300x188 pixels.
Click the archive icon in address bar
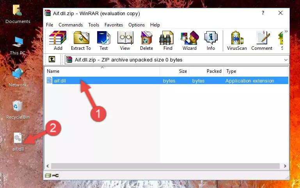[x=69, y=60]
